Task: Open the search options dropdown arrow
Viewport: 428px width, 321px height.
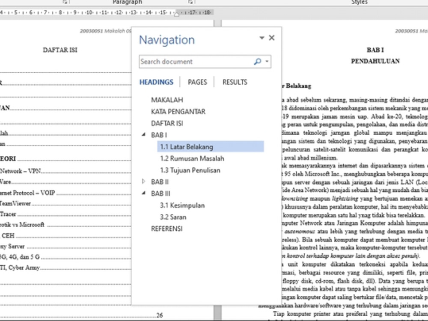Action: coord(267,62)
